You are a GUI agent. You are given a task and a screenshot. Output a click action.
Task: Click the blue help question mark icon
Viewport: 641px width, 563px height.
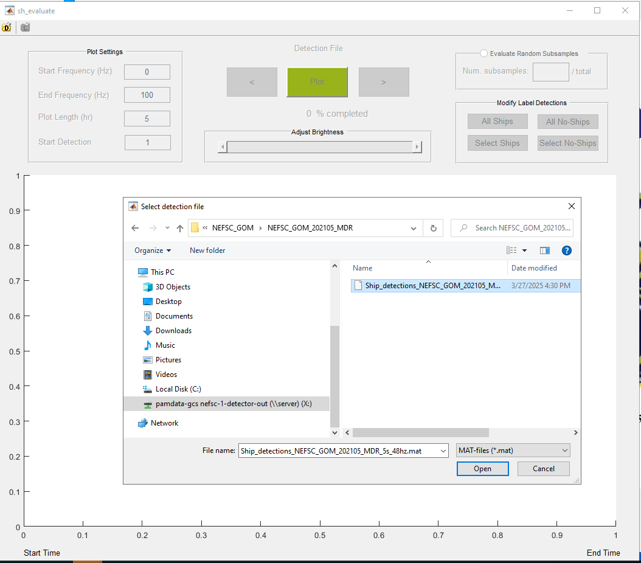[x=566, y=250]
